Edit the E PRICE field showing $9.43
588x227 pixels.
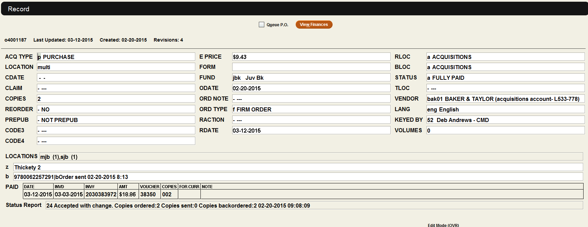(311, 57)
